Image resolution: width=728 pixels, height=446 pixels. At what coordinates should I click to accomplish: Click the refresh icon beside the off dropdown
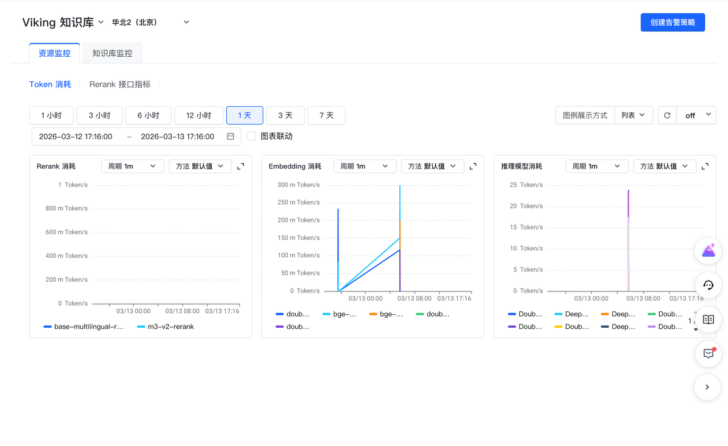pos(667,115)
